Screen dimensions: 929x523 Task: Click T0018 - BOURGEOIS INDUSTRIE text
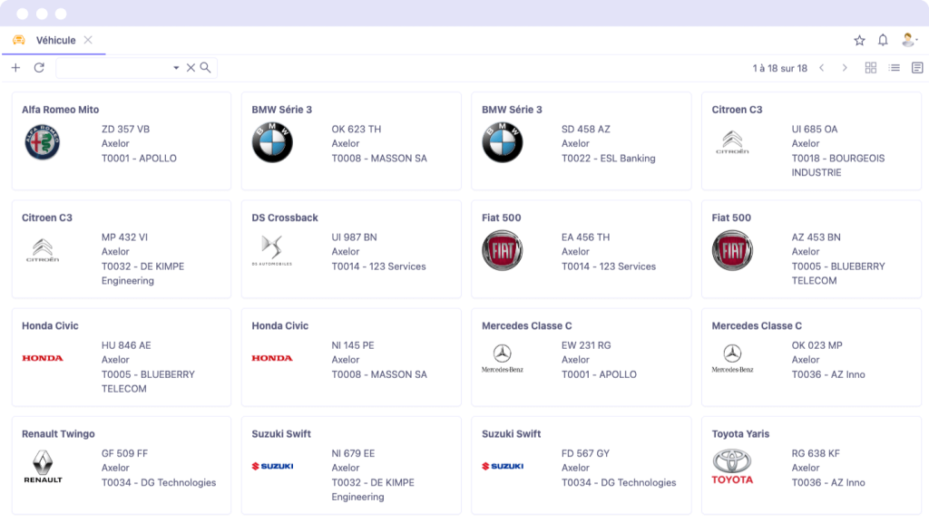(x=838, y=166)
